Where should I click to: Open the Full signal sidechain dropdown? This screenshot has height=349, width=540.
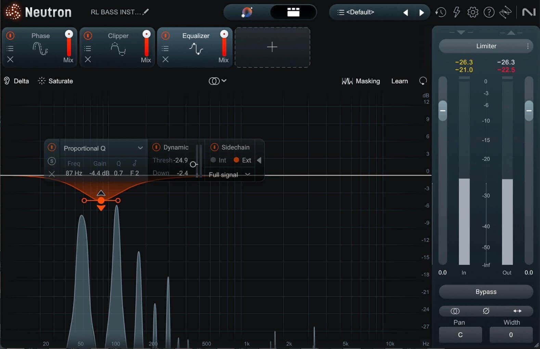pyautogui.click(x=230, y=174)
